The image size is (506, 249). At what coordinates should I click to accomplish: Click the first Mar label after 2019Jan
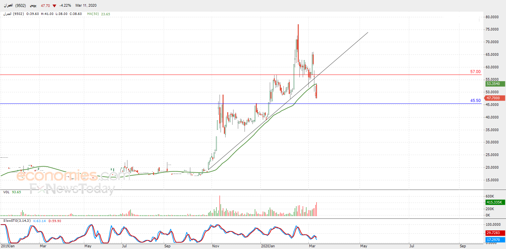tap(43, 246)
